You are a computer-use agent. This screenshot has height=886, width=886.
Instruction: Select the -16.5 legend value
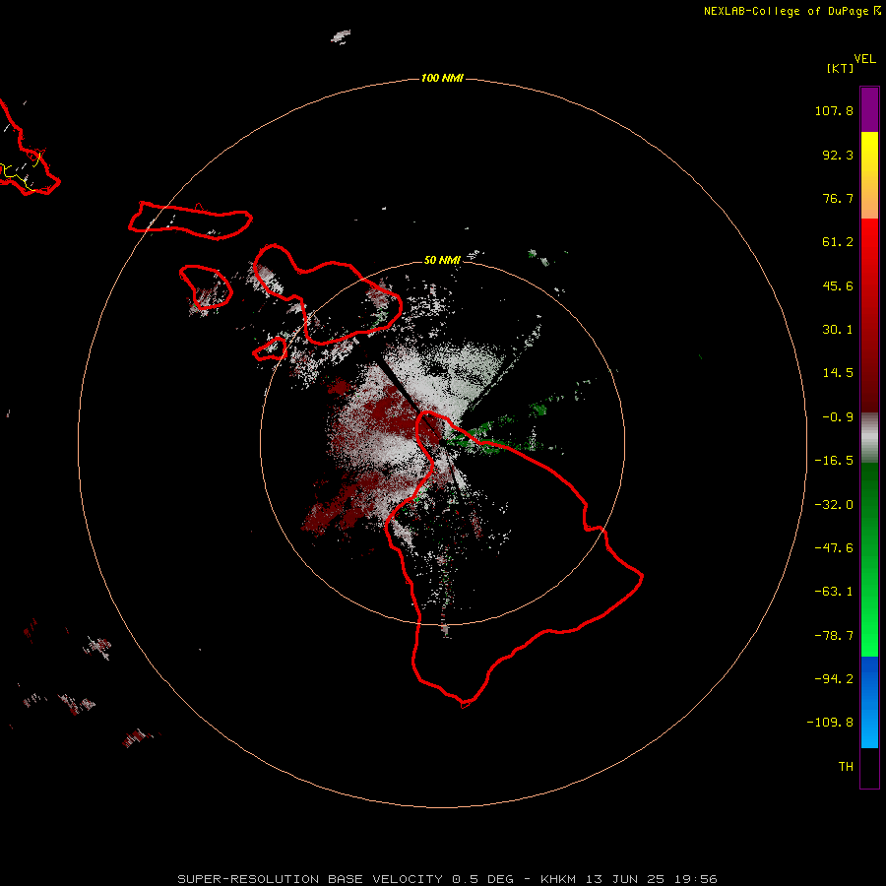[x=834, y=461]
